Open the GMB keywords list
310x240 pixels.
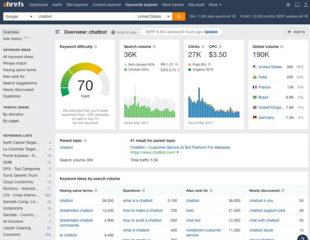(x=7, y=162)
